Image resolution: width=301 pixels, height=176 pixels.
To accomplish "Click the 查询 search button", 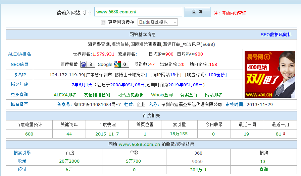I will [x=197, y=12].
